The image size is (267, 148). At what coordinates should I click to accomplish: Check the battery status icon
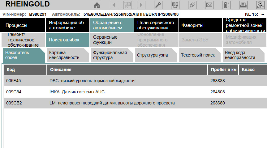(226, 5)
